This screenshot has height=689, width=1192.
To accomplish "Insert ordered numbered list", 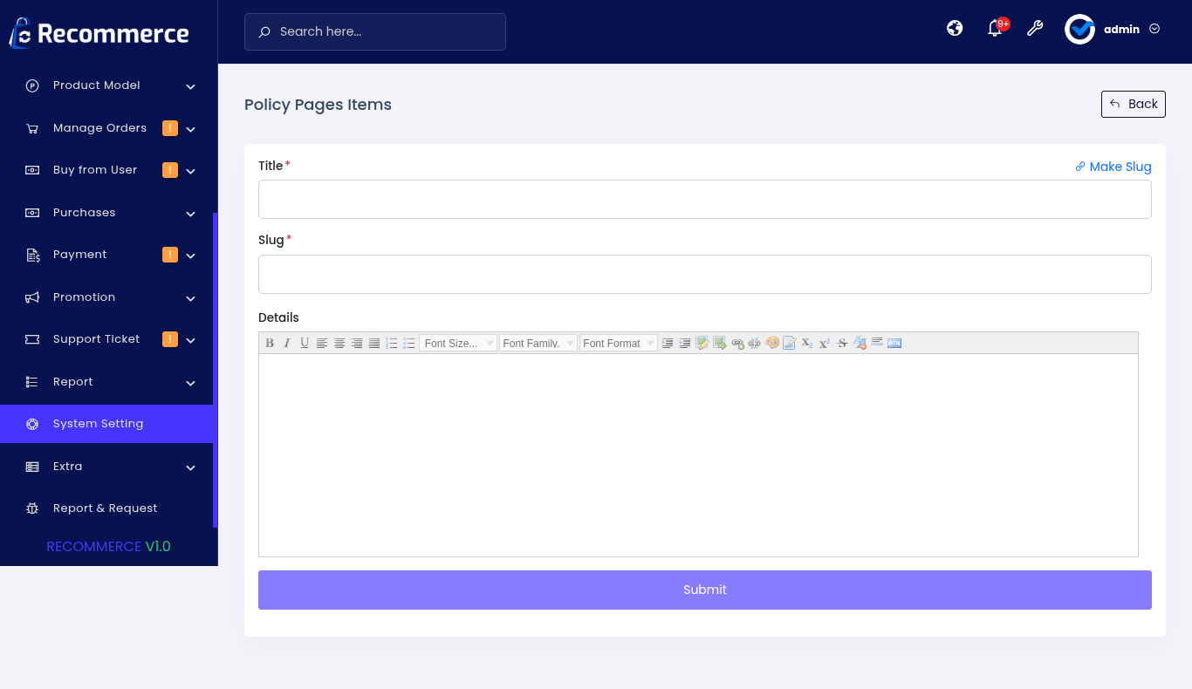I will (392, 343).
